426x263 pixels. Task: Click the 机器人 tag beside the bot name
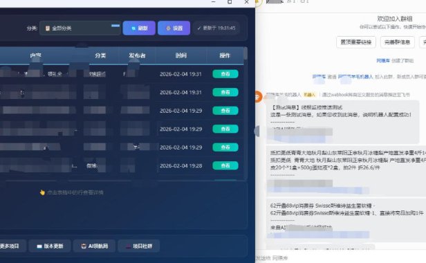coord(309,95)
